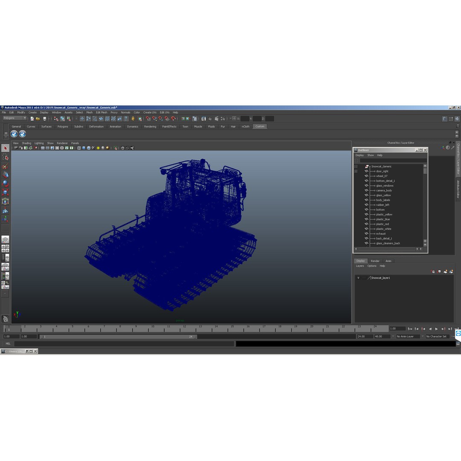Click frame 12 on the time slider
The height and width of the screenshot is (461, 461).
(184, 328)
